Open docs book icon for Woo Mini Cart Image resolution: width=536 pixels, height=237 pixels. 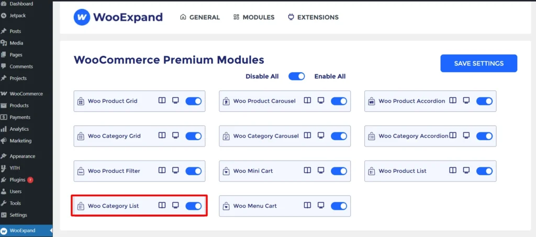pyautogui.click(x=308, y=171)
